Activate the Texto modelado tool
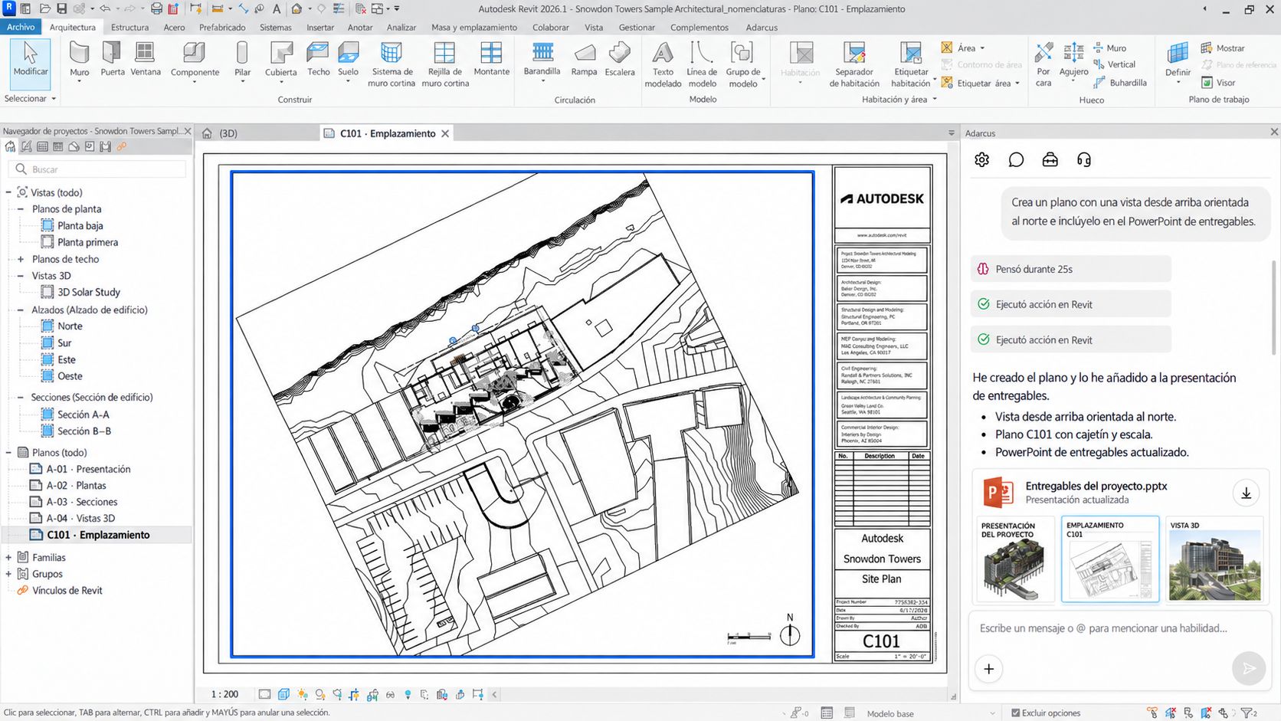1281x721 pixels. click(x=663, y=64)
